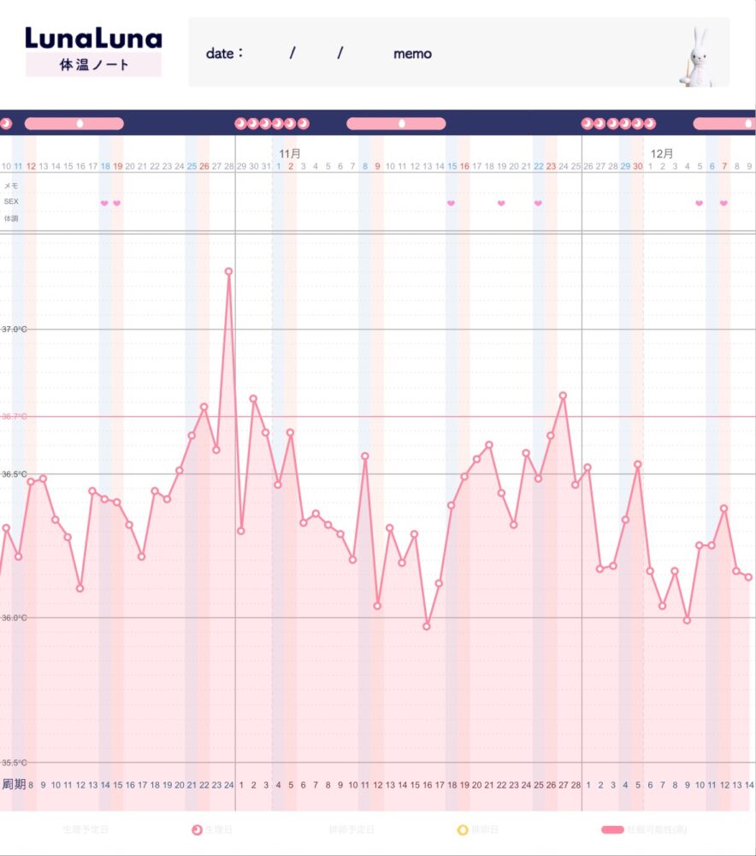Click the heart icon on December 5

[x=699, y=203]
